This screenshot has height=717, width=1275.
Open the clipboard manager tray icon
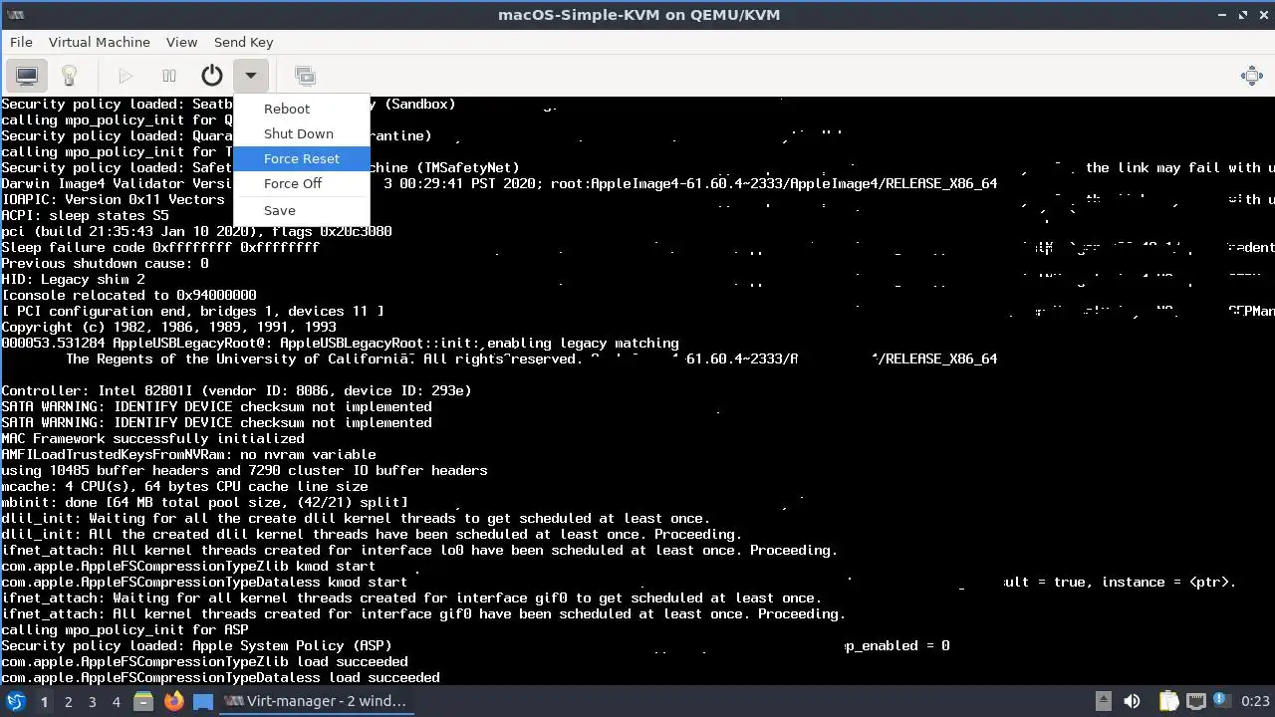click(x=1169, y=701)
